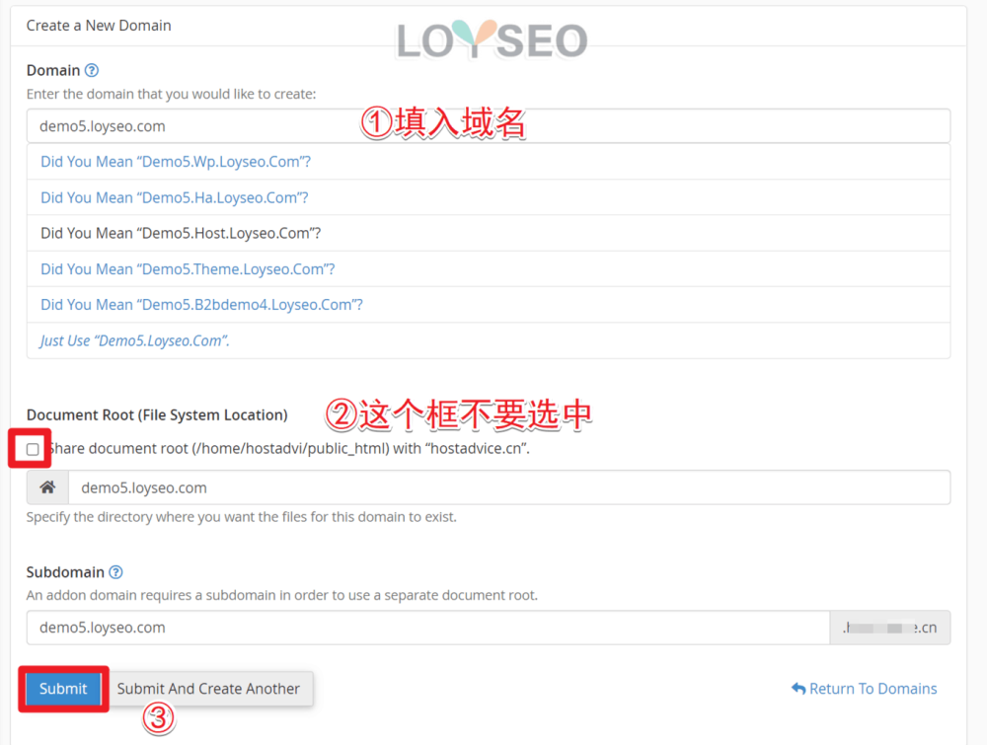Click the Domain input field containing demo5.loyseo.com

point(489,126)
